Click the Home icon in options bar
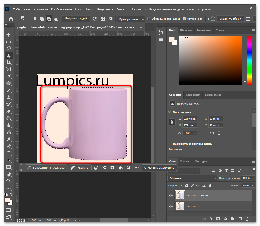The image size is (260, 226). tap(11, 19)
